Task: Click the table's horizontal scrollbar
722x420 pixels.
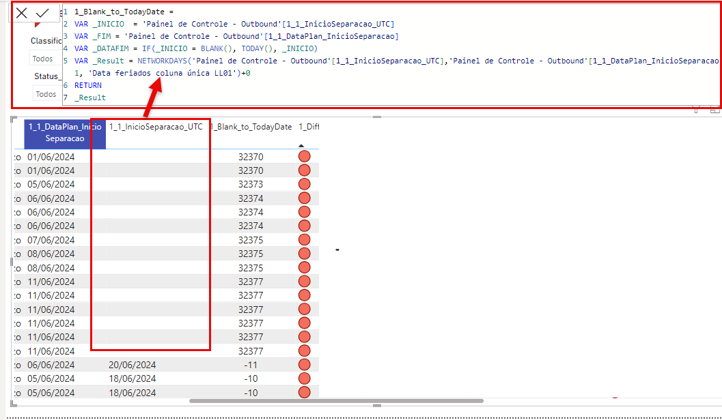Action: click(337, 401)
